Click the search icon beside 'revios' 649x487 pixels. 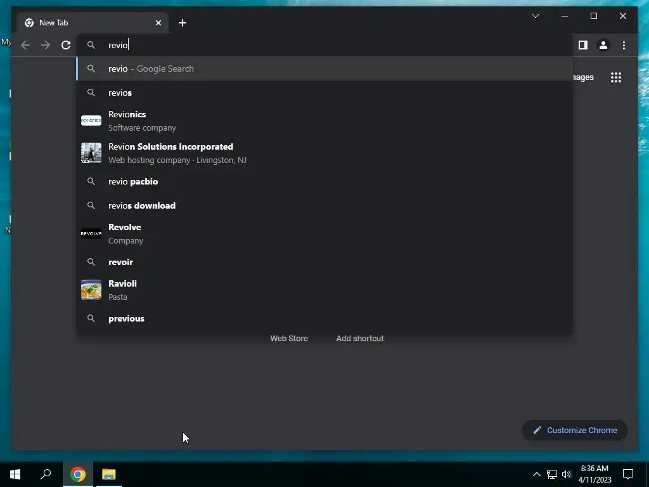pyautogui.click(x=91, y=93)
